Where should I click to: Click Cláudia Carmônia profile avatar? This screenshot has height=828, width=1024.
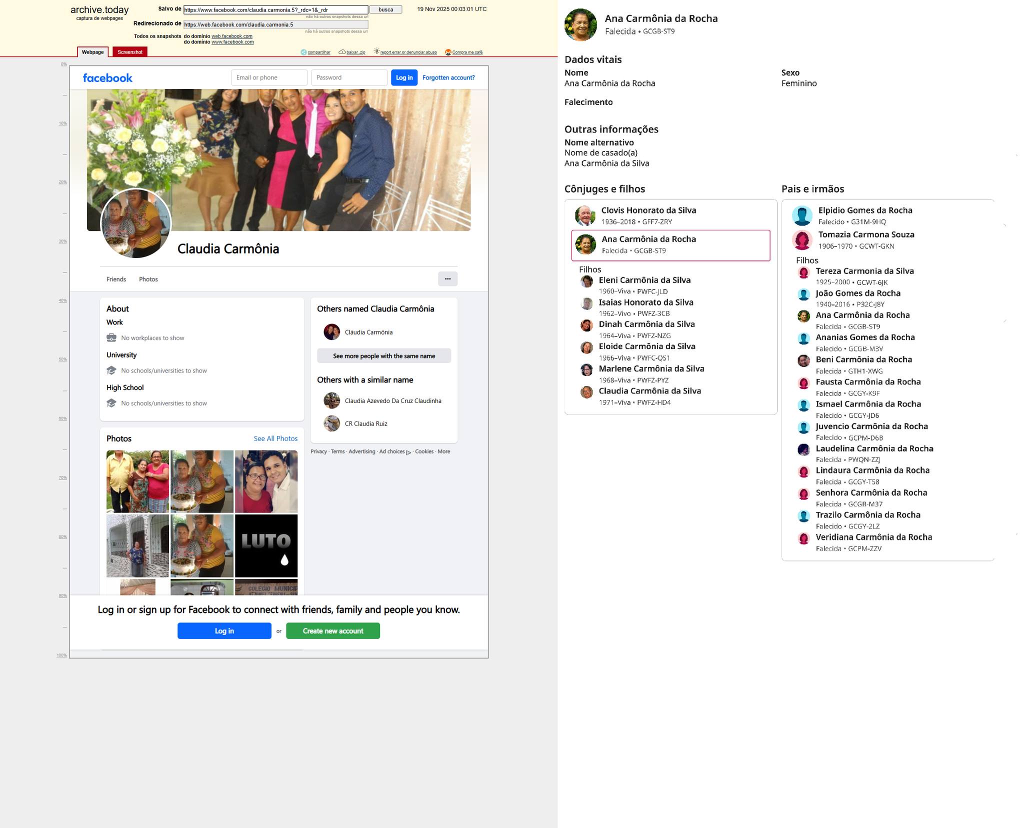pyautogui.click(x=331, y=332)
